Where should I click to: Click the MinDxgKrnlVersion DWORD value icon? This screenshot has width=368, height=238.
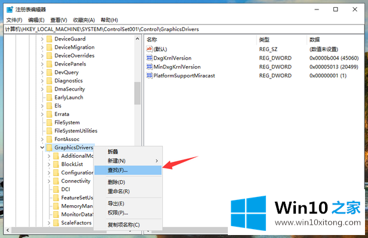pos(149,67)
